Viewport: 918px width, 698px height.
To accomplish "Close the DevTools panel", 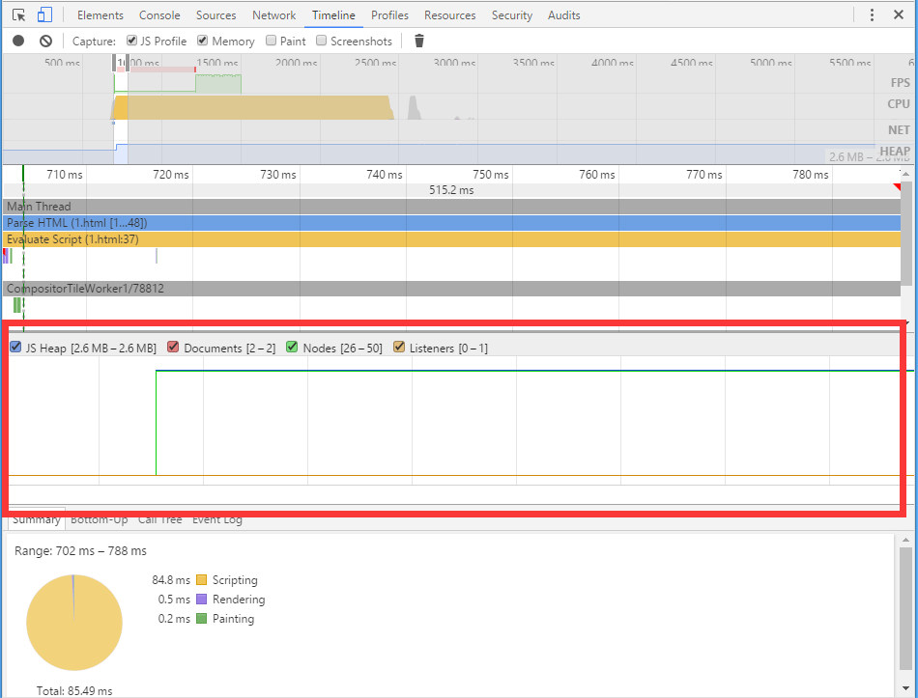I will click(899, 15).
